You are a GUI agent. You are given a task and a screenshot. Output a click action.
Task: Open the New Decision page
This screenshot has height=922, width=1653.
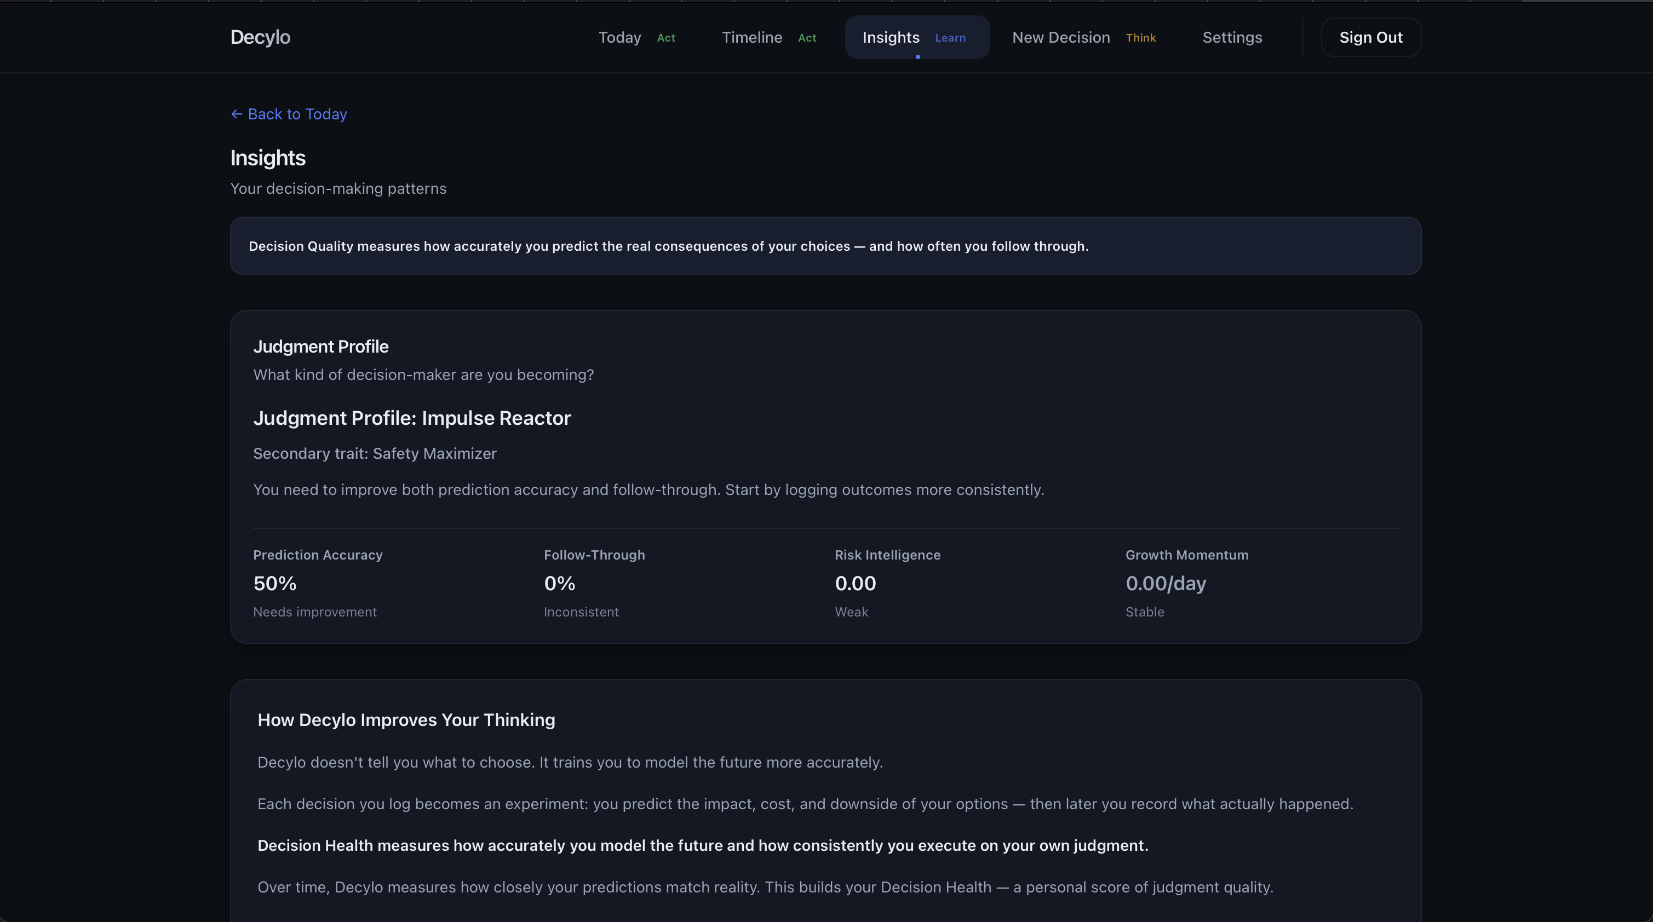click(1084, 37)
